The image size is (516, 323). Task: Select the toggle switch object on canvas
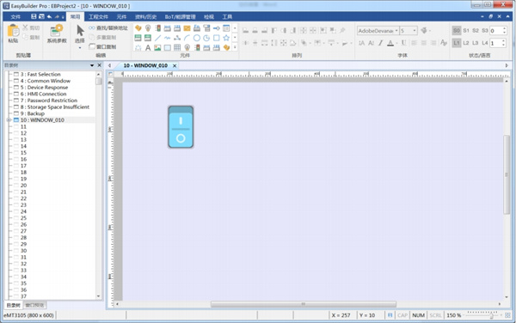[181, 127]
